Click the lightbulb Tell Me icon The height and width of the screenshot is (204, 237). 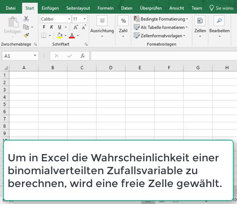click(x=212, y=8)
